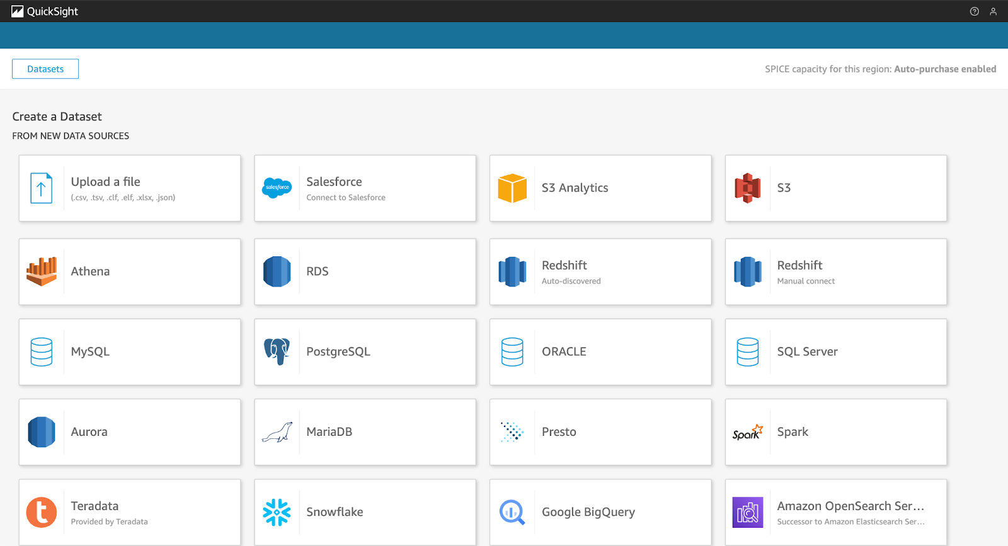1008x546 pixels.
Task: Click the ORACLE database cylinder icon
Action: click(x=512, y=352)
